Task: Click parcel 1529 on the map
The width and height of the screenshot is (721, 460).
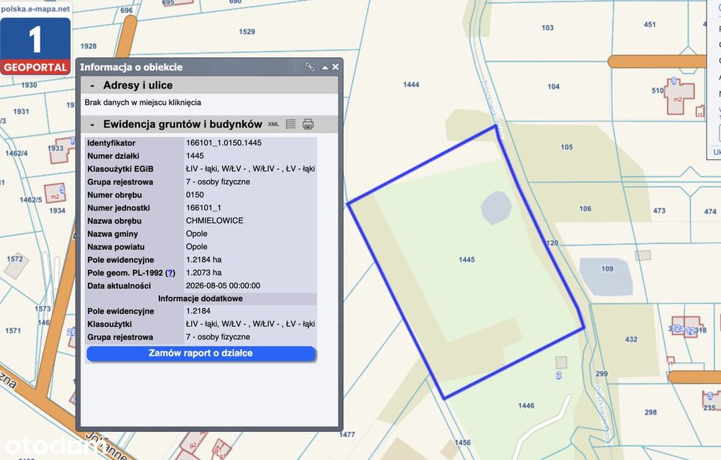Action: [x=247, y=32]
